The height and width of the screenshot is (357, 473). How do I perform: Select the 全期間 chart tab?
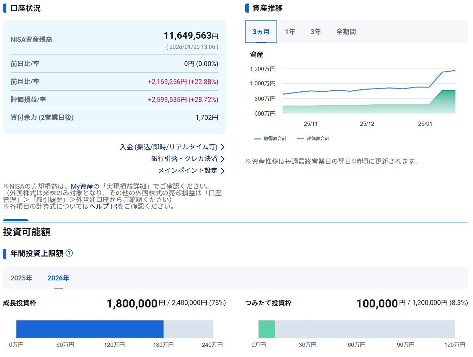click(x=346, y=32)
